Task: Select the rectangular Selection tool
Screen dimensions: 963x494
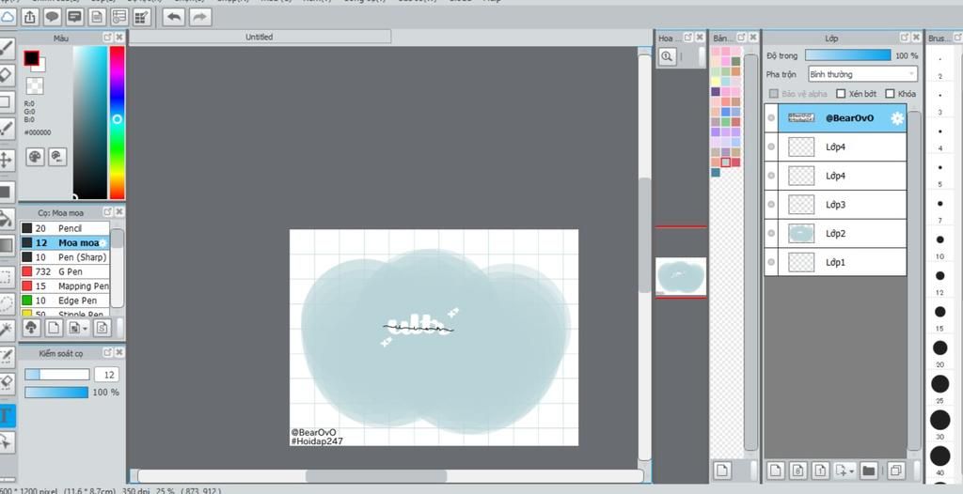Action: (x=6, y=277)
